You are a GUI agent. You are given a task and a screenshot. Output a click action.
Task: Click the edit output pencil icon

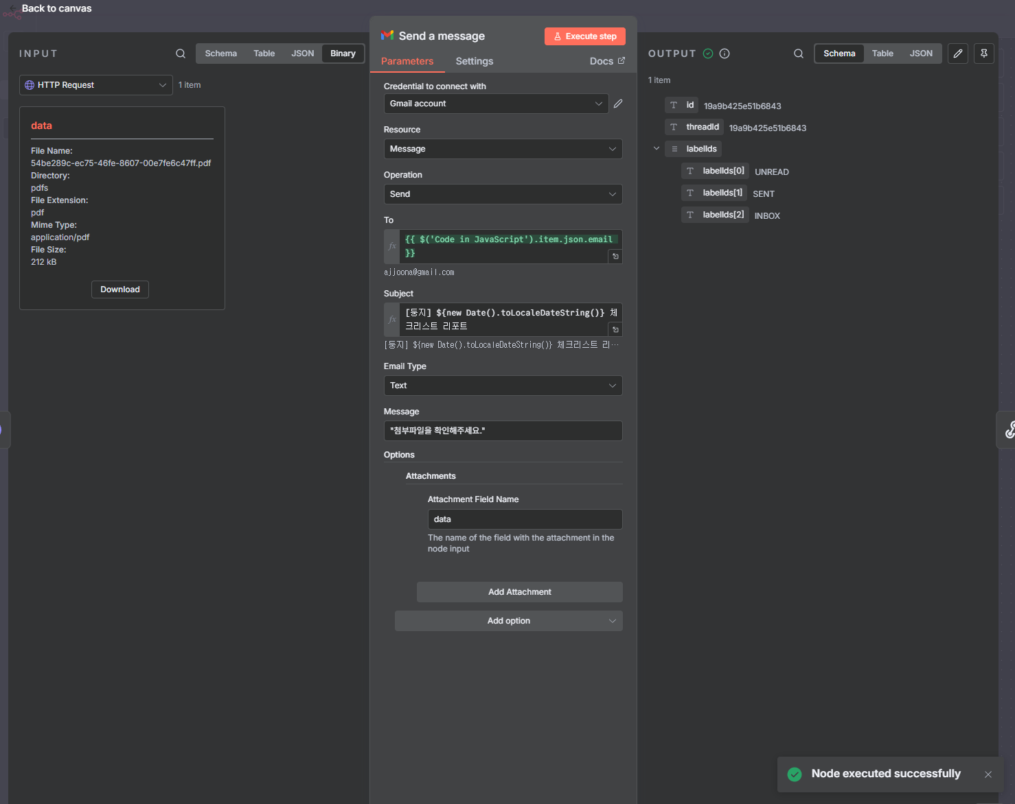pos(958,54)
